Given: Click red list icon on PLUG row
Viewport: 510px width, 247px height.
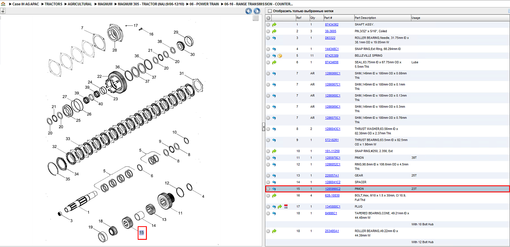Looking at the screenshot, I should coord(286,207).
